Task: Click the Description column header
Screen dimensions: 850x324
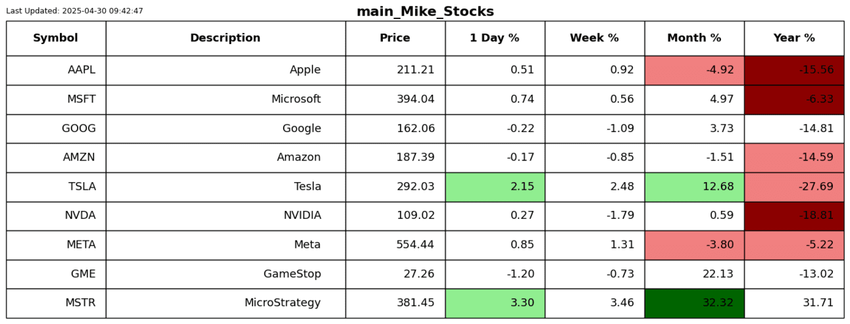Action: point(225,38)
